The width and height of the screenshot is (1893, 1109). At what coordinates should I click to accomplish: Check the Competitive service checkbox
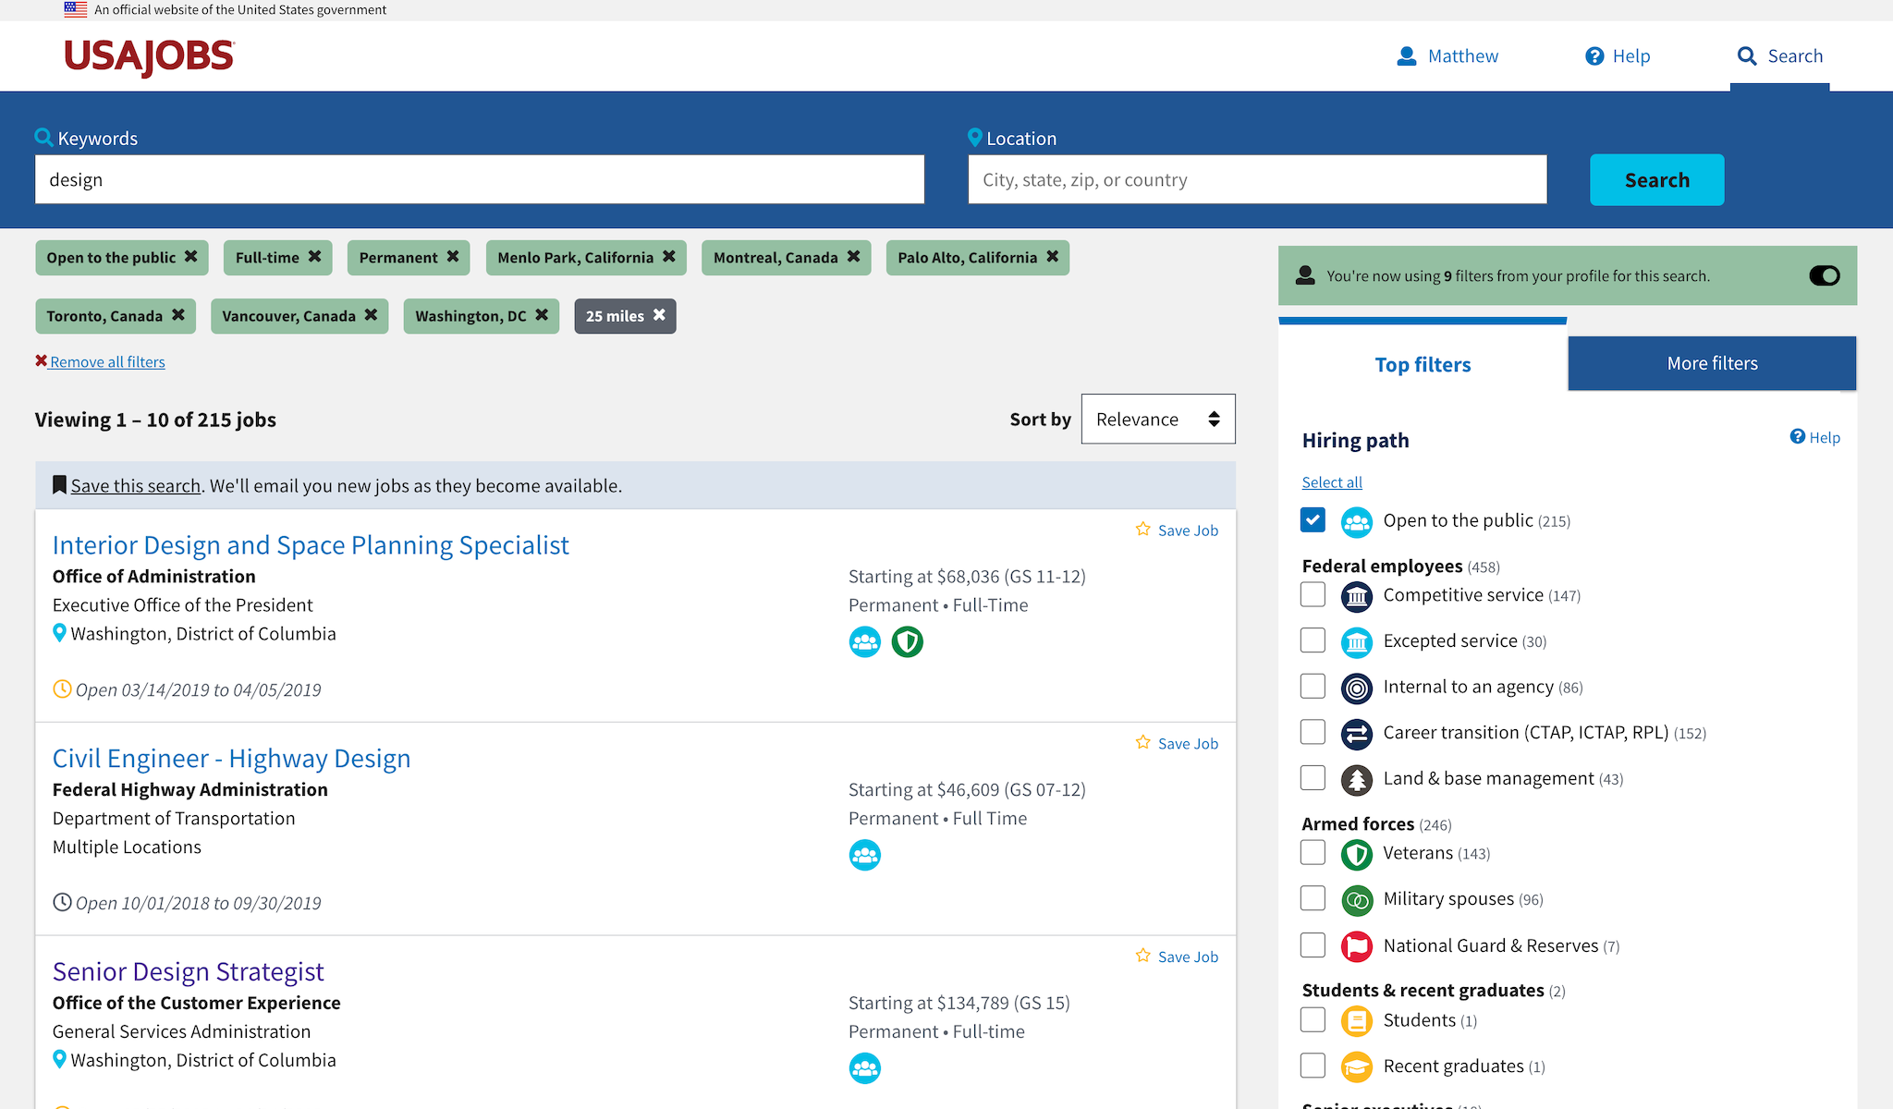click(x=1313, y=594)
